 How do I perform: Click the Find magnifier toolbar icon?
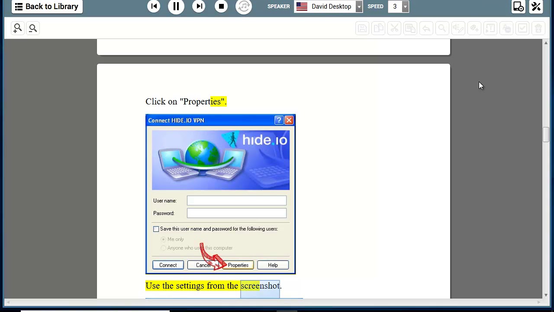(442, 29)
